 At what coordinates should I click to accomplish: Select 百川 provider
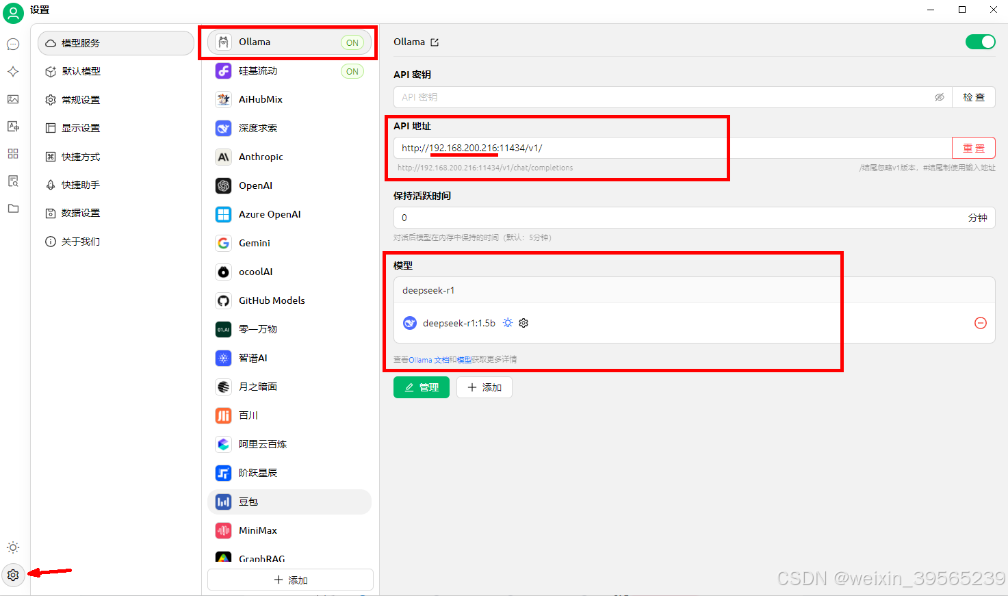289,416
